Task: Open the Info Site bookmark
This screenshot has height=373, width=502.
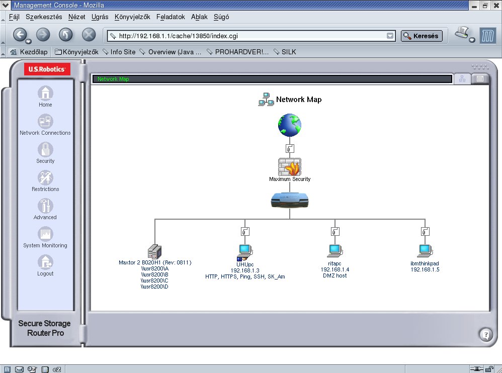Action: 119,52
